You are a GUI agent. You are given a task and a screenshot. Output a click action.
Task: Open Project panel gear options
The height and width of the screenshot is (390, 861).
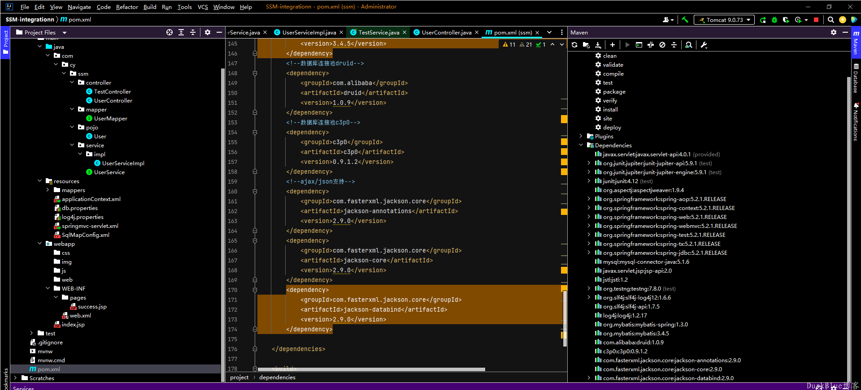[208, 32]
